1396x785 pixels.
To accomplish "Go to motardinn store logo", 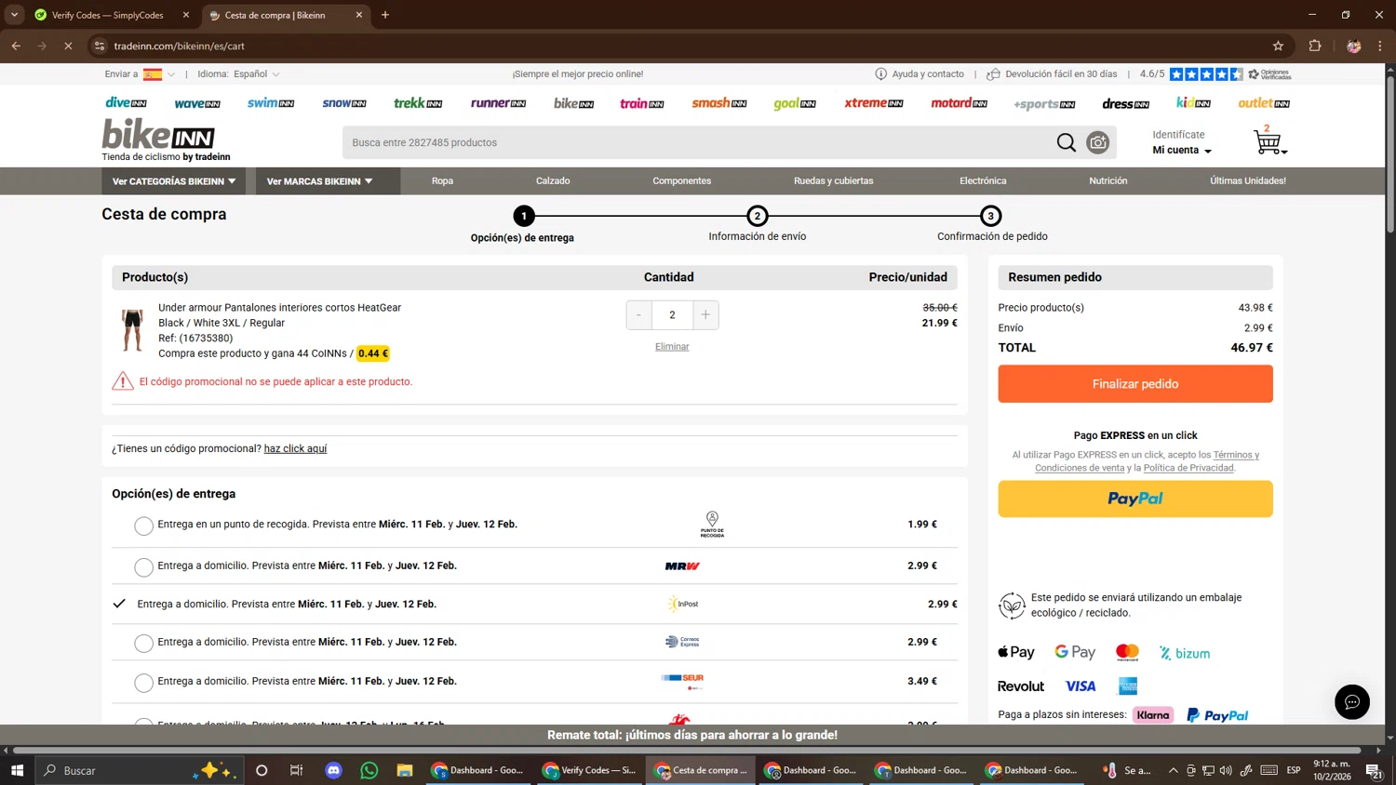I will [959, 103].
